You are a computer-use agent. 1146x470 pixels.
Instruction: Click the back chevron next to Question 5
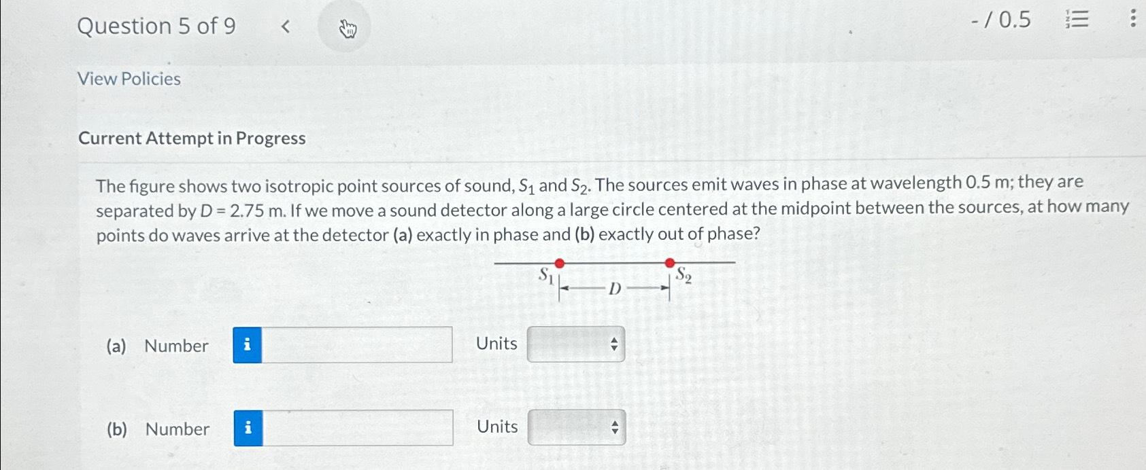[x=285, y=25]
